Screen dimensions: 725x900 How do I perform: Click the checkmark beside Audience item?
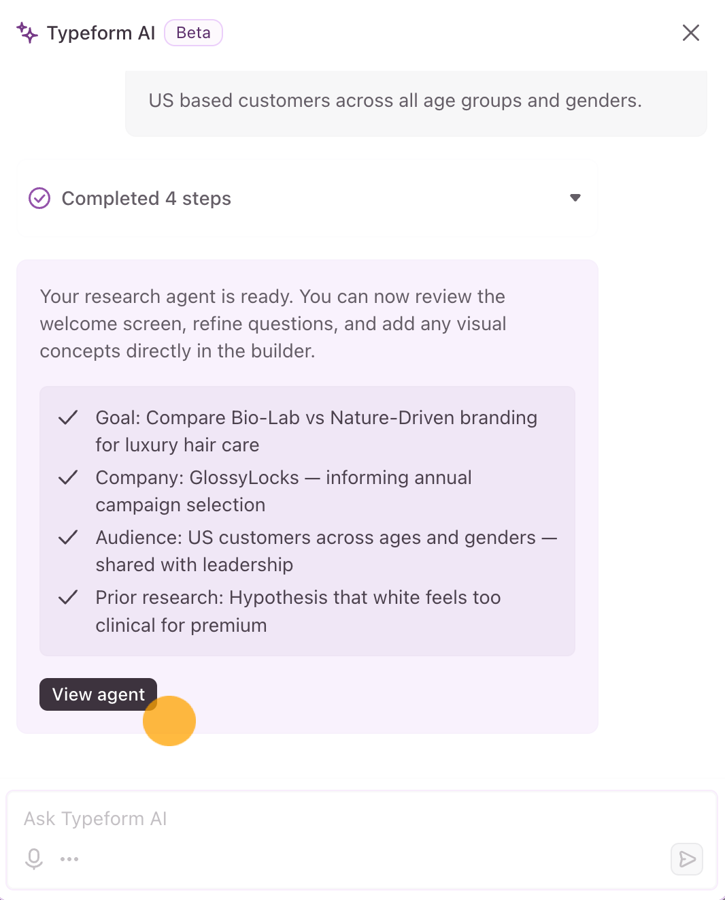tap(68, 538)
